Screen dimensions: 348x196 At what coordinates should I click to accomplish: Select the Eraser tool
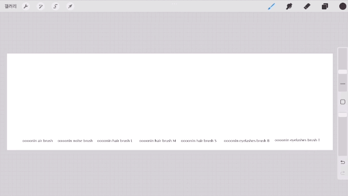tap(307, 6)
